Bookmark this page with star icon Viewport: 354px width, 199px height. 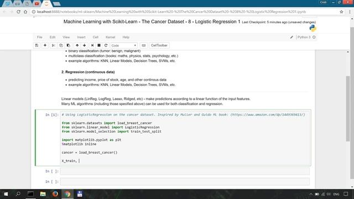(x=341, y=12)
